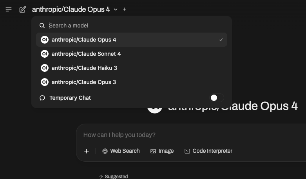The width and height of the screenshot is (306, 179).
Task: Click the Claude Opus 4 model logo
Action: point(45,40)
